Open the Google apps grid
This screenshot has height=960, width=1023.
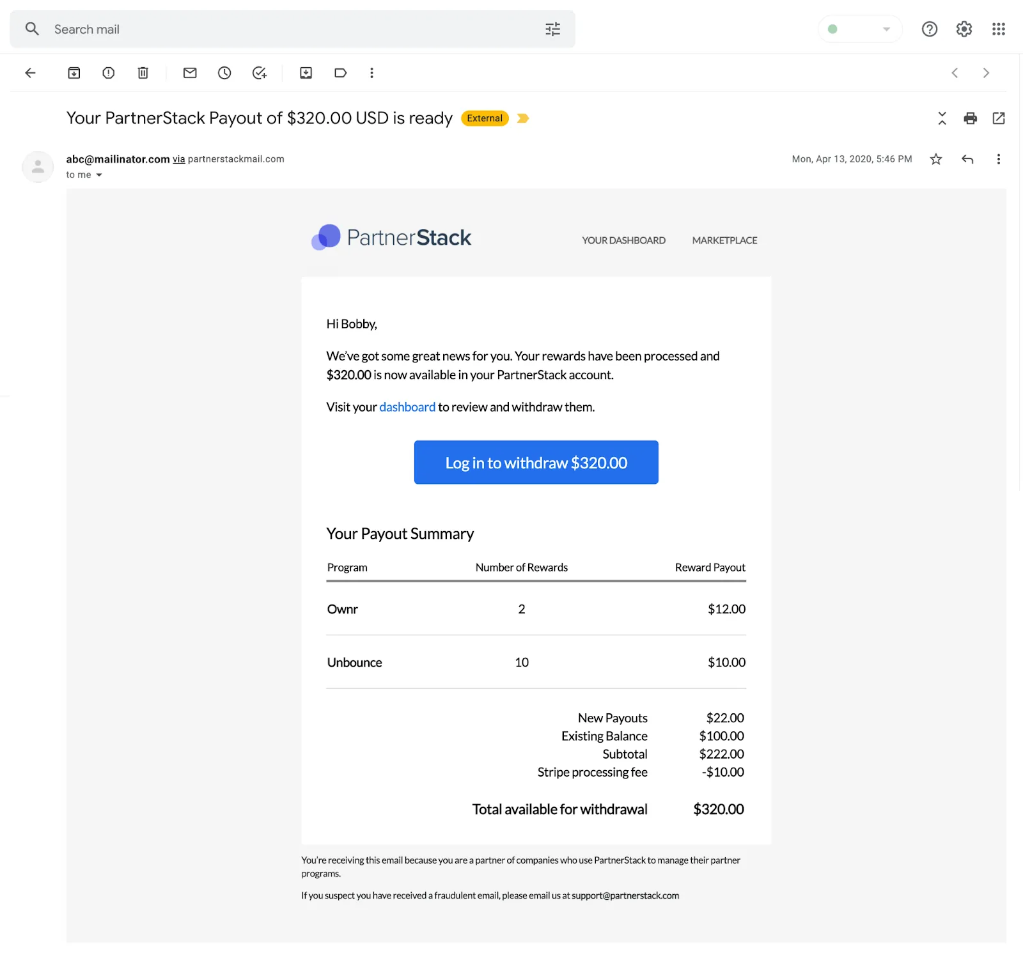click(999, 29)
